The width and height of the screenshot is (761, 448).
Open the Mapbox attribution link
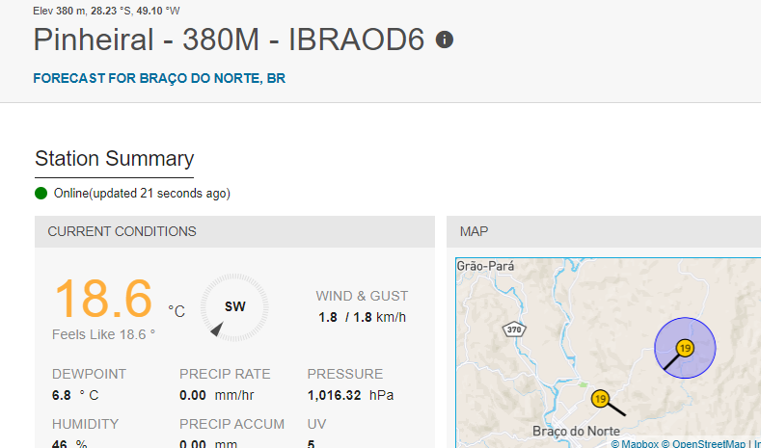pyautogui.click(x=635, y=443)
